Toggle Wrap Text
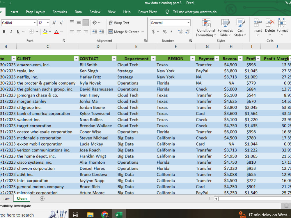The height and width of the screenshot is (218, 291). (119, 23)
